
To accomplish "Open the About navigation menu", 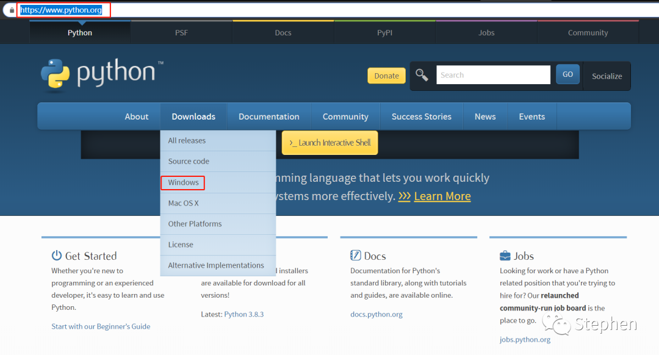I will tap(137, 117).
